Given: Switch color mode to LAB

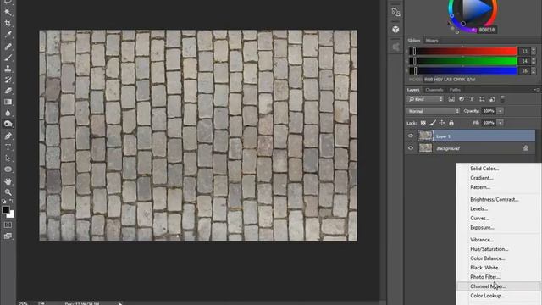Looking at the screenshot, I should [x=448, y=80].
